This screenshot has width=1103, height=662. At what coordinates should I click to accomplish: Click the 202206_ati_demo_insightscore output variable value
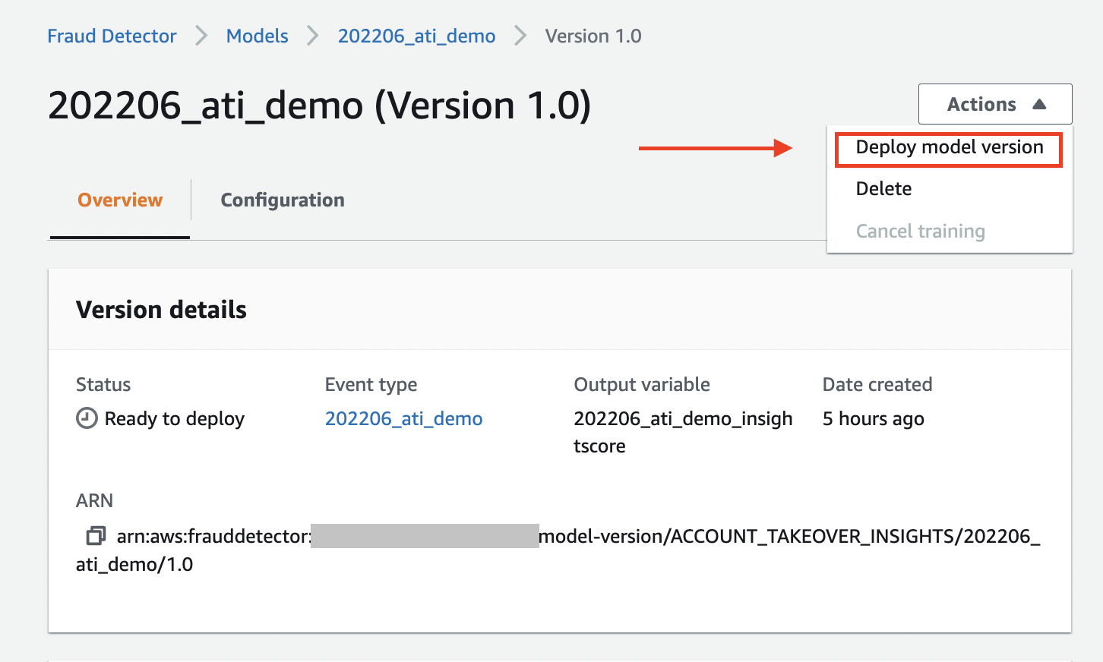tap(683, 432)
